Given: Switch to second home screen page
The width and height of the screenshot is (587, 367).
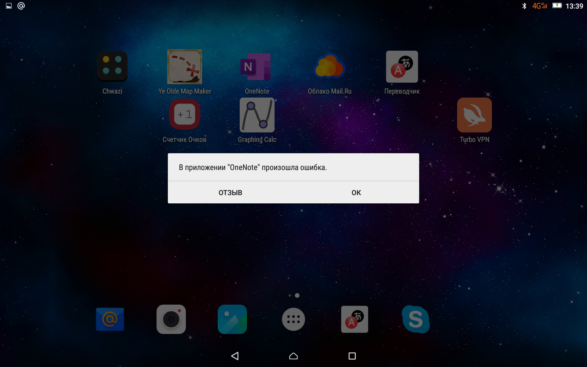Looking at the screenshot, I should pos(297,295).
